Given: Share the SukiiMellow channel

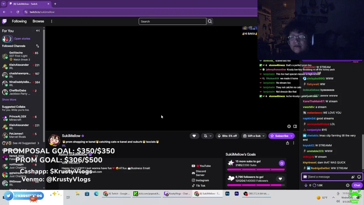Looking at the screenshot, I should click(288, 143).
